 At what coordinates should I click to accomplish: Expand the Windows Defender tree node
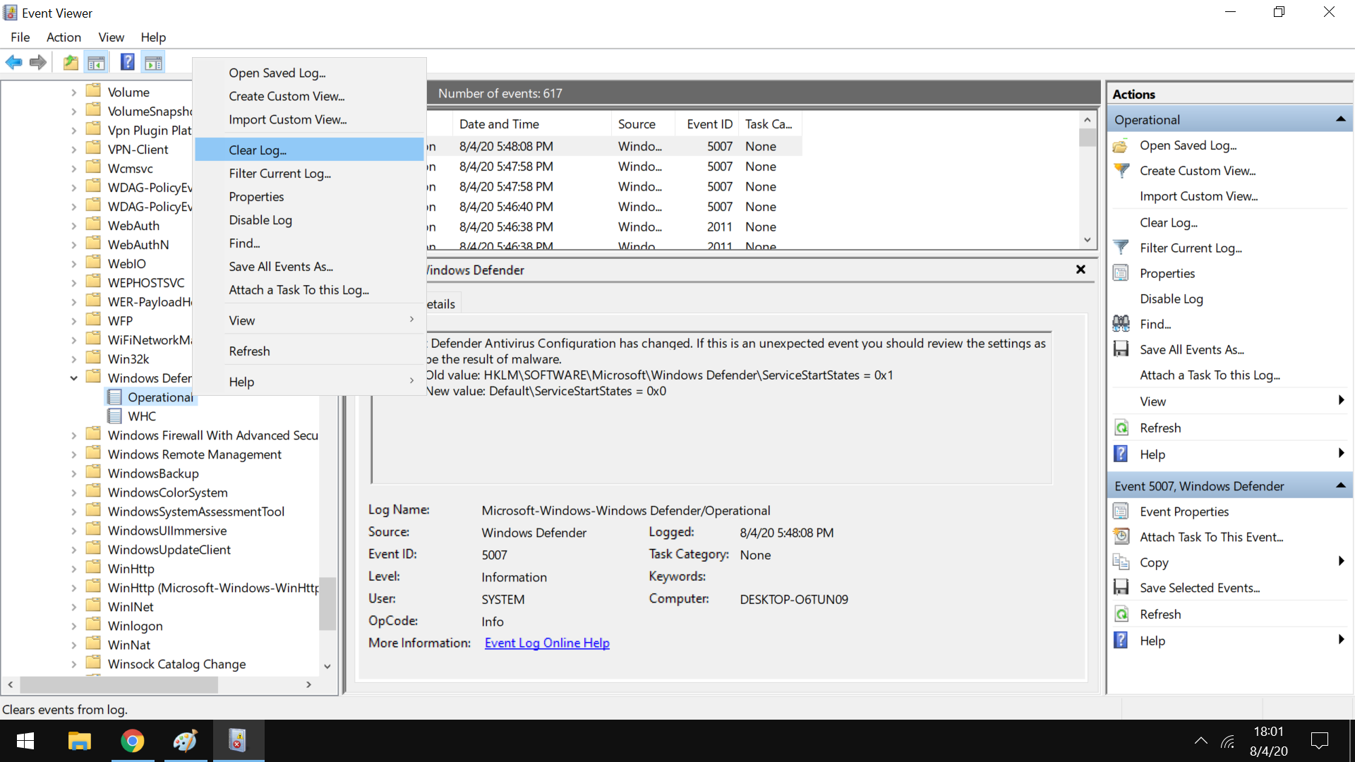point(74,377)
